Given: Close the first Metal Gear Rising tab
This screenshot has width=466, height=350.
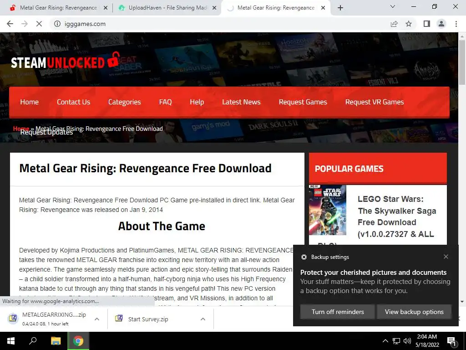Looking at the screenshot, I should 106,8.
